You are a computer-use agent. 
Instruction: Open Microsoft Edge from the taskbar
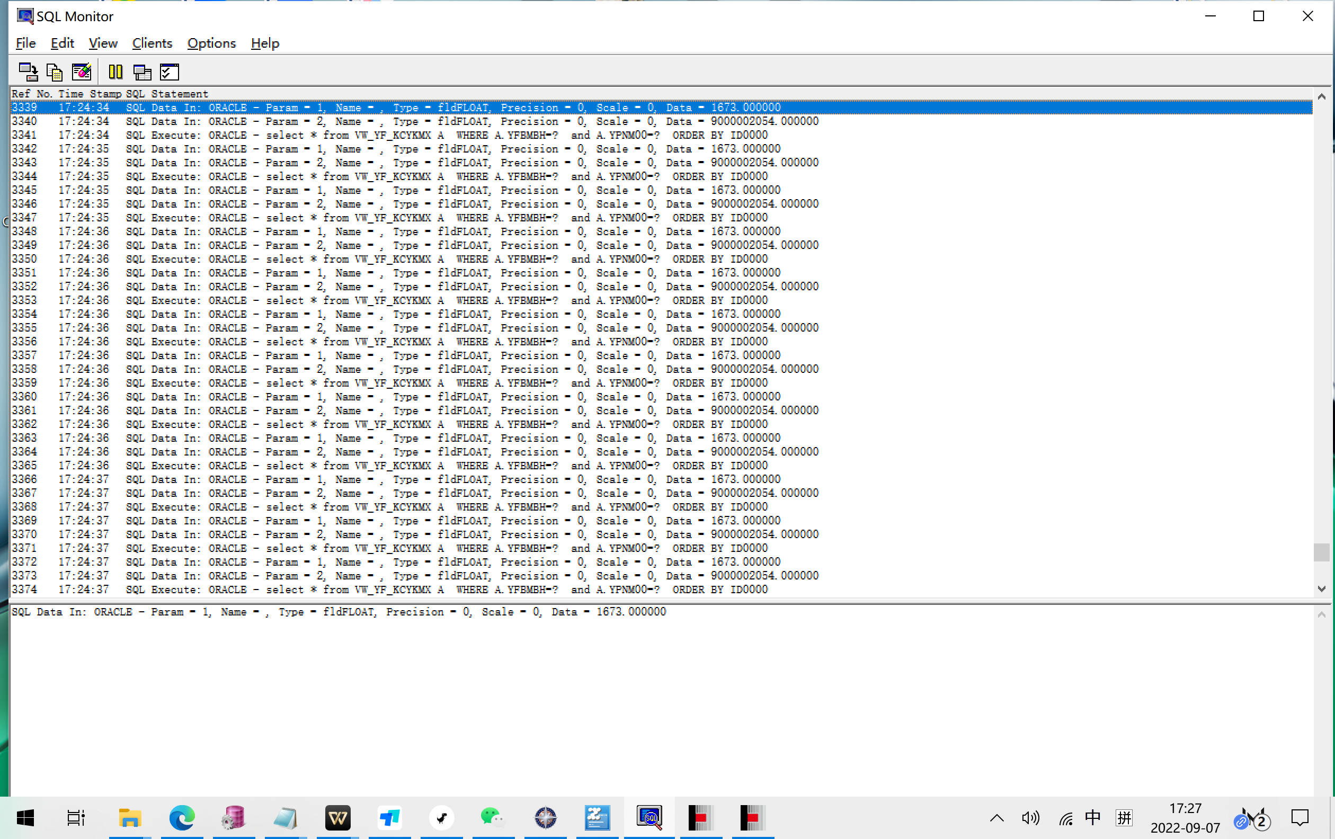click(182, 817)
